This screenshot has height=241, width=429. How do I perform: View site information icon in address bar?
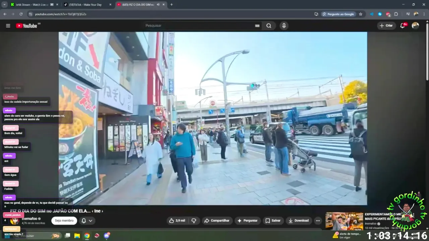(30, 14)
